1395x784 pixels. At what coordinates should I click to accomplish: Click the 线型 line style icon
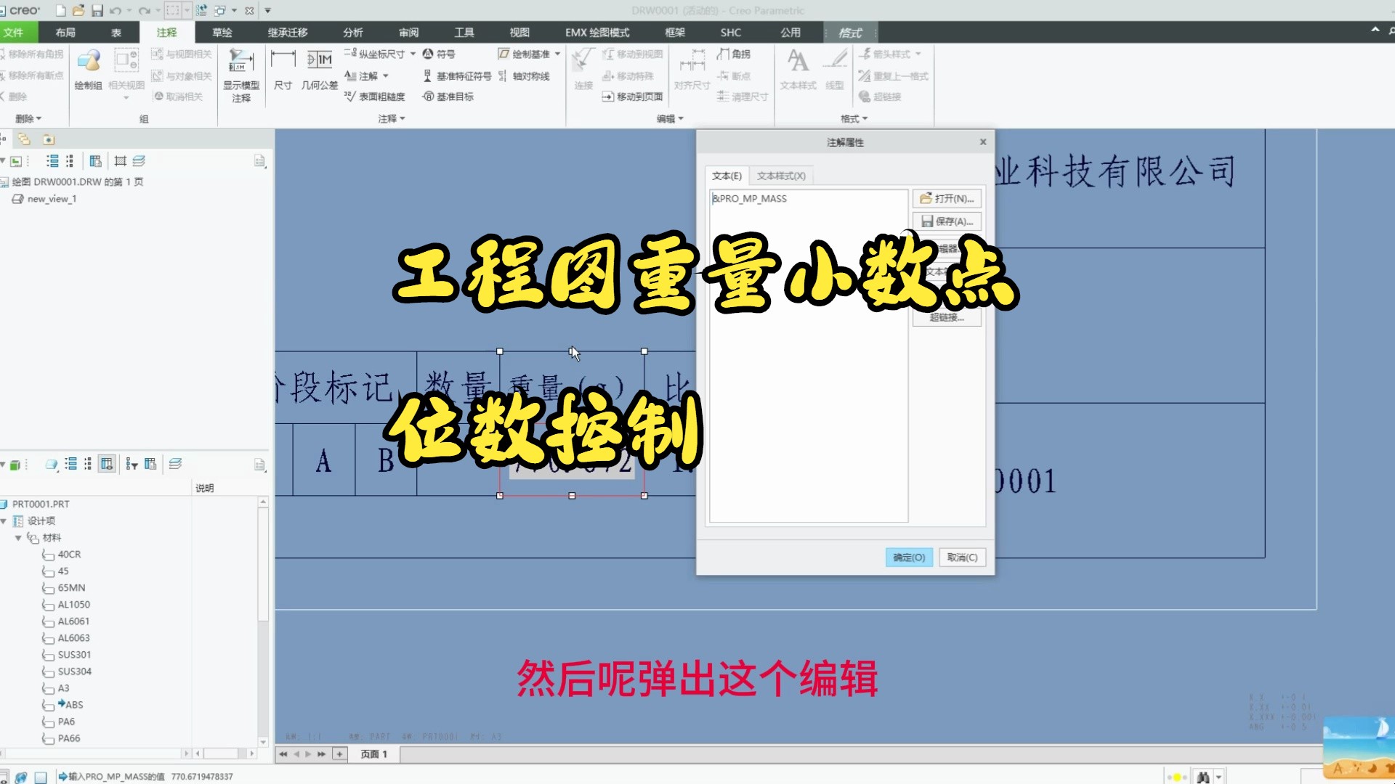pos(834,69)
